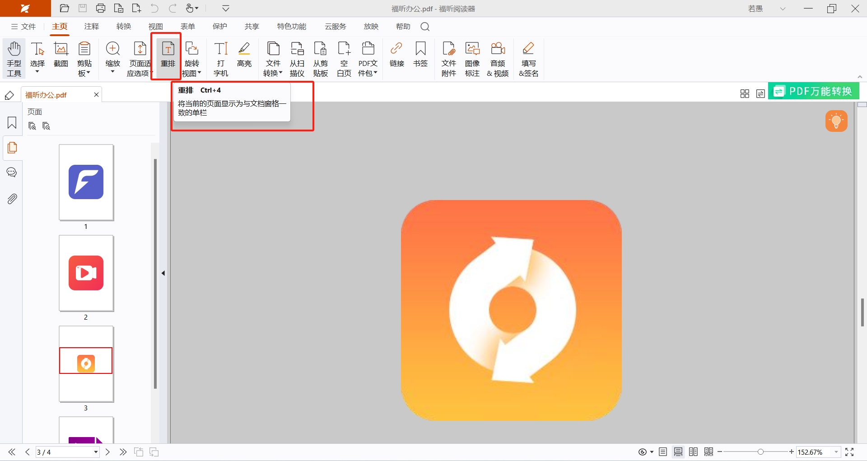Open the Clipboard (剪贴板) menu
Viewport: 867px width, 461px height.
(84, 59)
